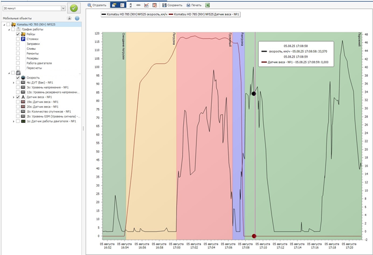
Task: Expand the Датчик работы двигателя node
Action: [13, 121]
